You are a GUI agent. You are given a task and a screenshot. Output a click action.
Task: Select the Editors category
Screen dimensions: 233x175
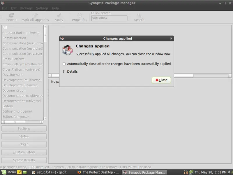22,106
